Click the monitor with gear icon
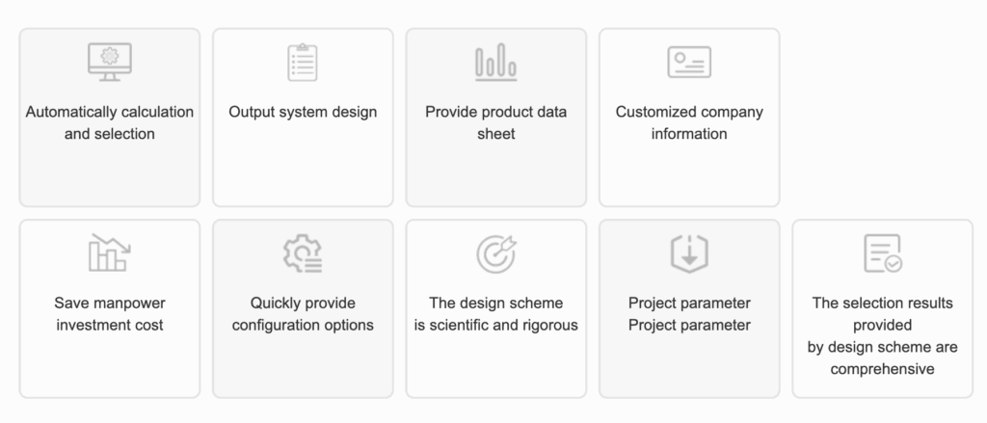The image size is (987, 423). (x=110, y=62)
